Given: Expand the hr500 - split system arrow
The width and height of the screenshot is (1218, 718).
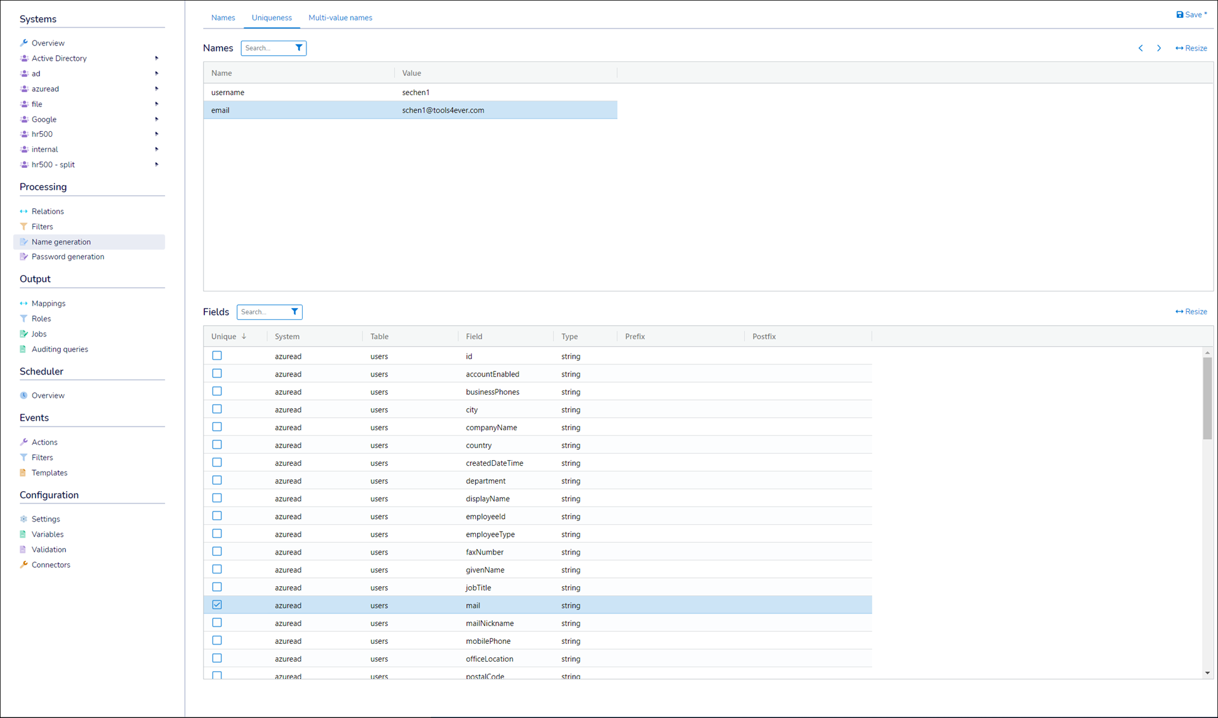Looking at the screenshot, I should (157, 165).
